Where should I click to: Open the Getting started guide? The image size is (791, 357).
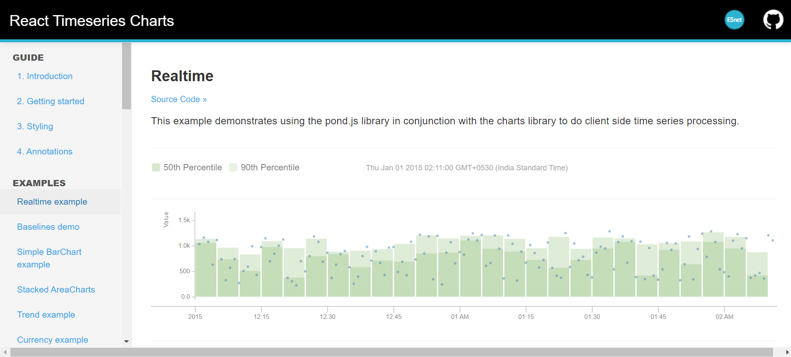pyautogui.click(x=50, y=101)
